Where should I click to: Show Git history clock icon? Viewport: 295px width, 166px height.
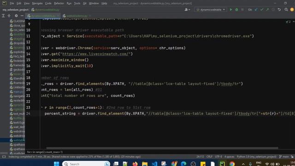[x=273, y=10]
